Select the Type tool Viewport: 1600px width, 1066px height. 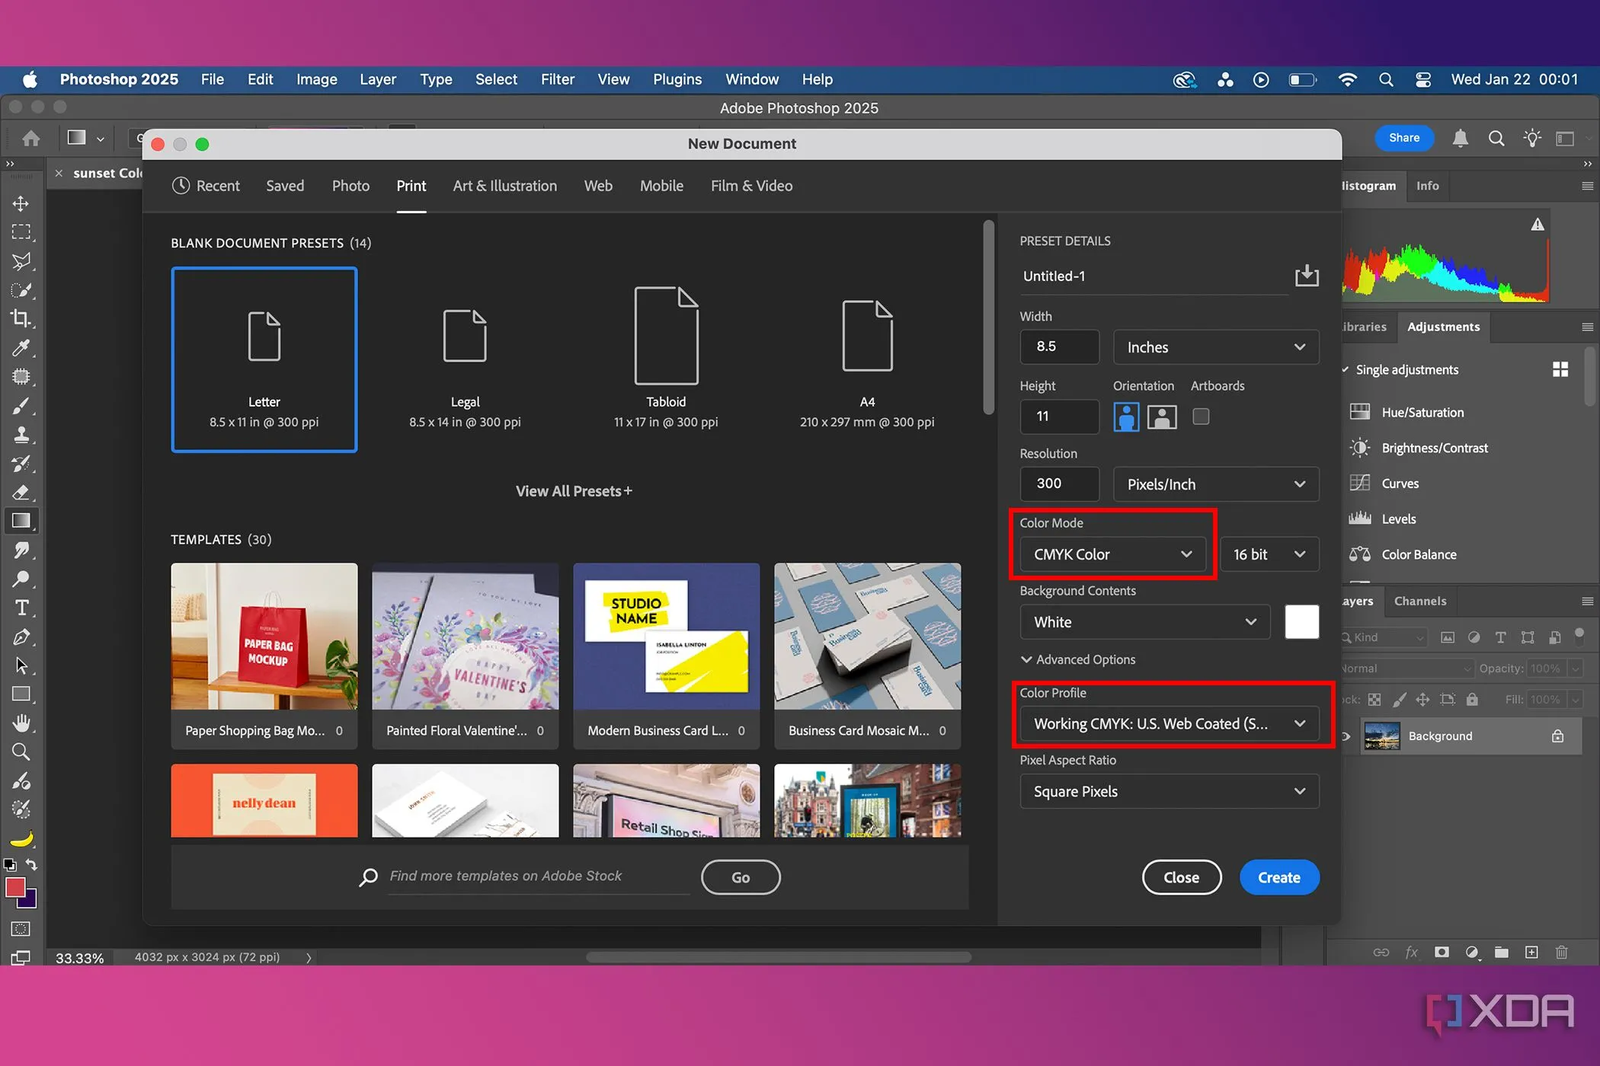click(21, 608)
